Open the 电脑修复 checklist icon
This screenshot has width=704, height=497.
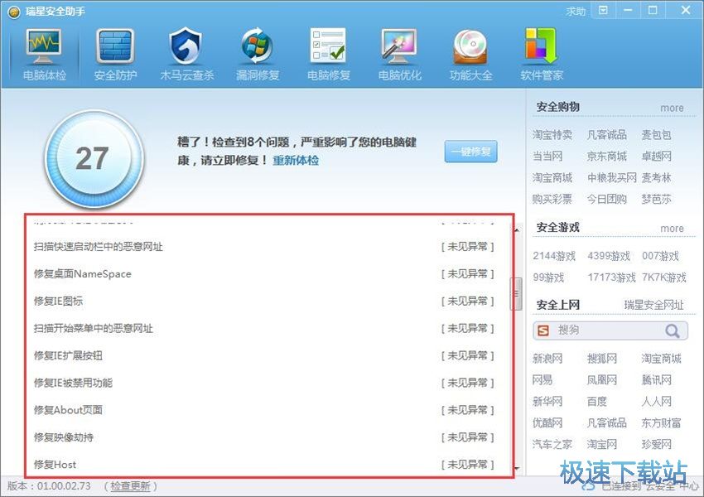[x=328, y=46]
